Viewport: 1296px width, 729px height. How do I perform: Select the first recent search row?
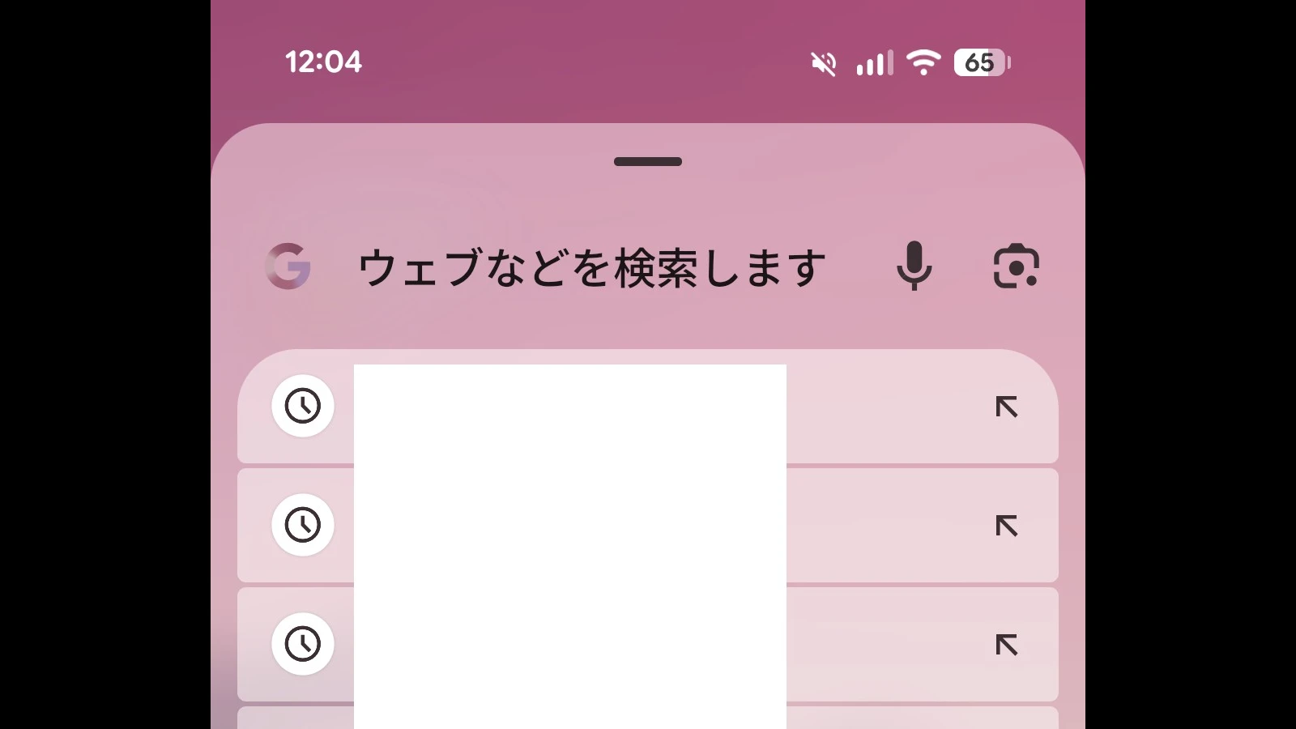pyautogui.click(x=883, y=407)
